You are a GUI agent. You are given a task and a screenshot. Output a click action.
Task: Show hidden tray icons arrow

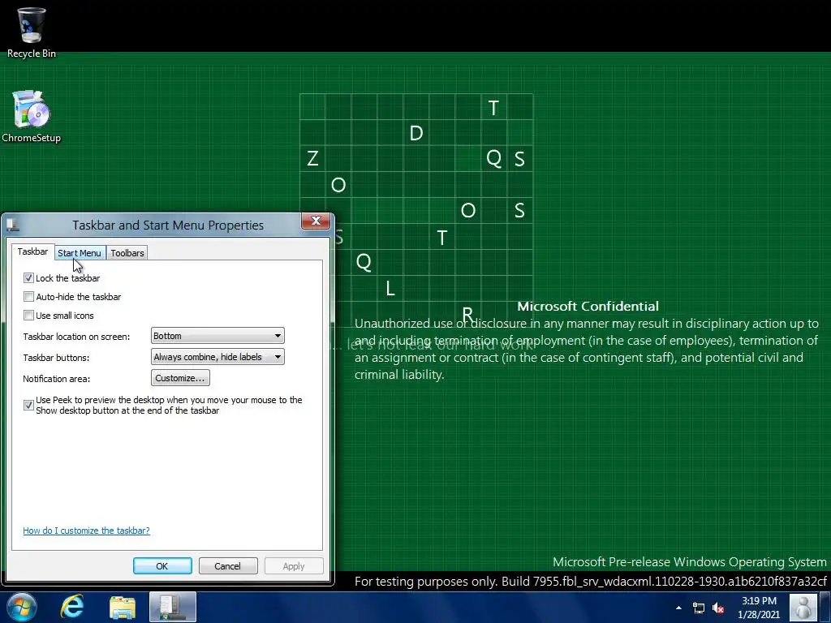[x=678, y=608]
